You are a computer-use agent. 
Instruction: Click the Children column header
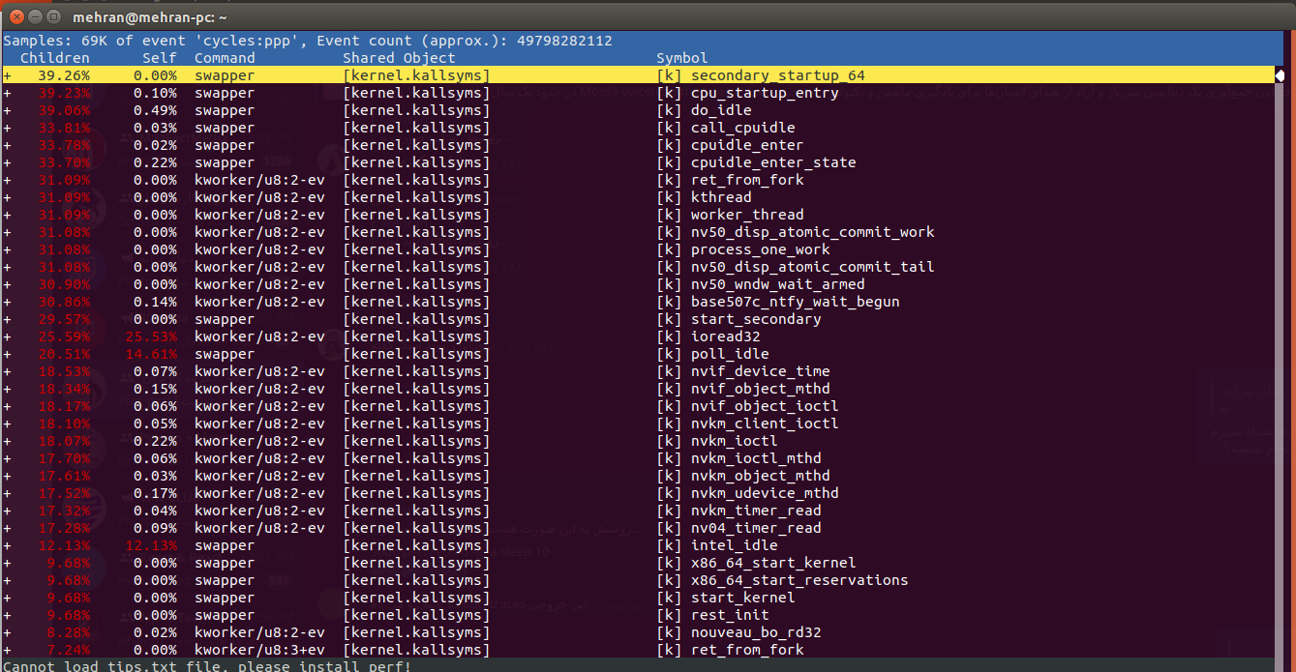tap(54, 58)
